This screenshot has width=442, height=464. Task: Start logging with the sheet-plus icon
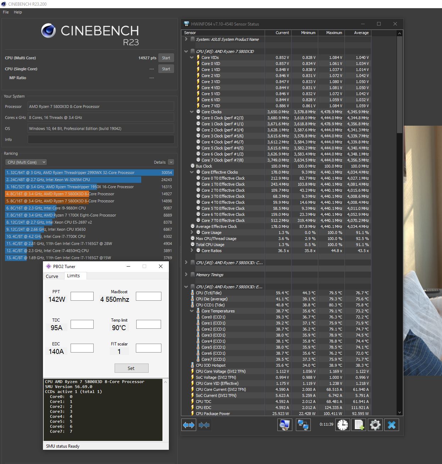pos(359,425)
